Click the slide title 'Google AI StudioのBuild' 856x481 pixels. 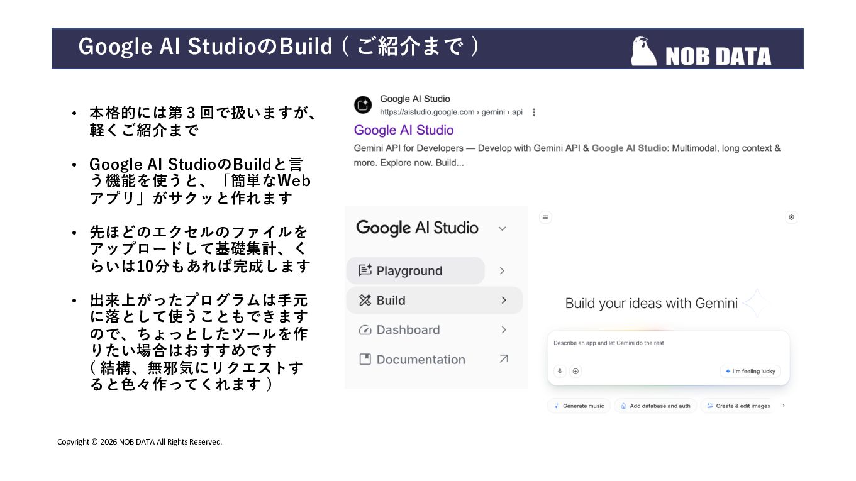coord(205,47)
